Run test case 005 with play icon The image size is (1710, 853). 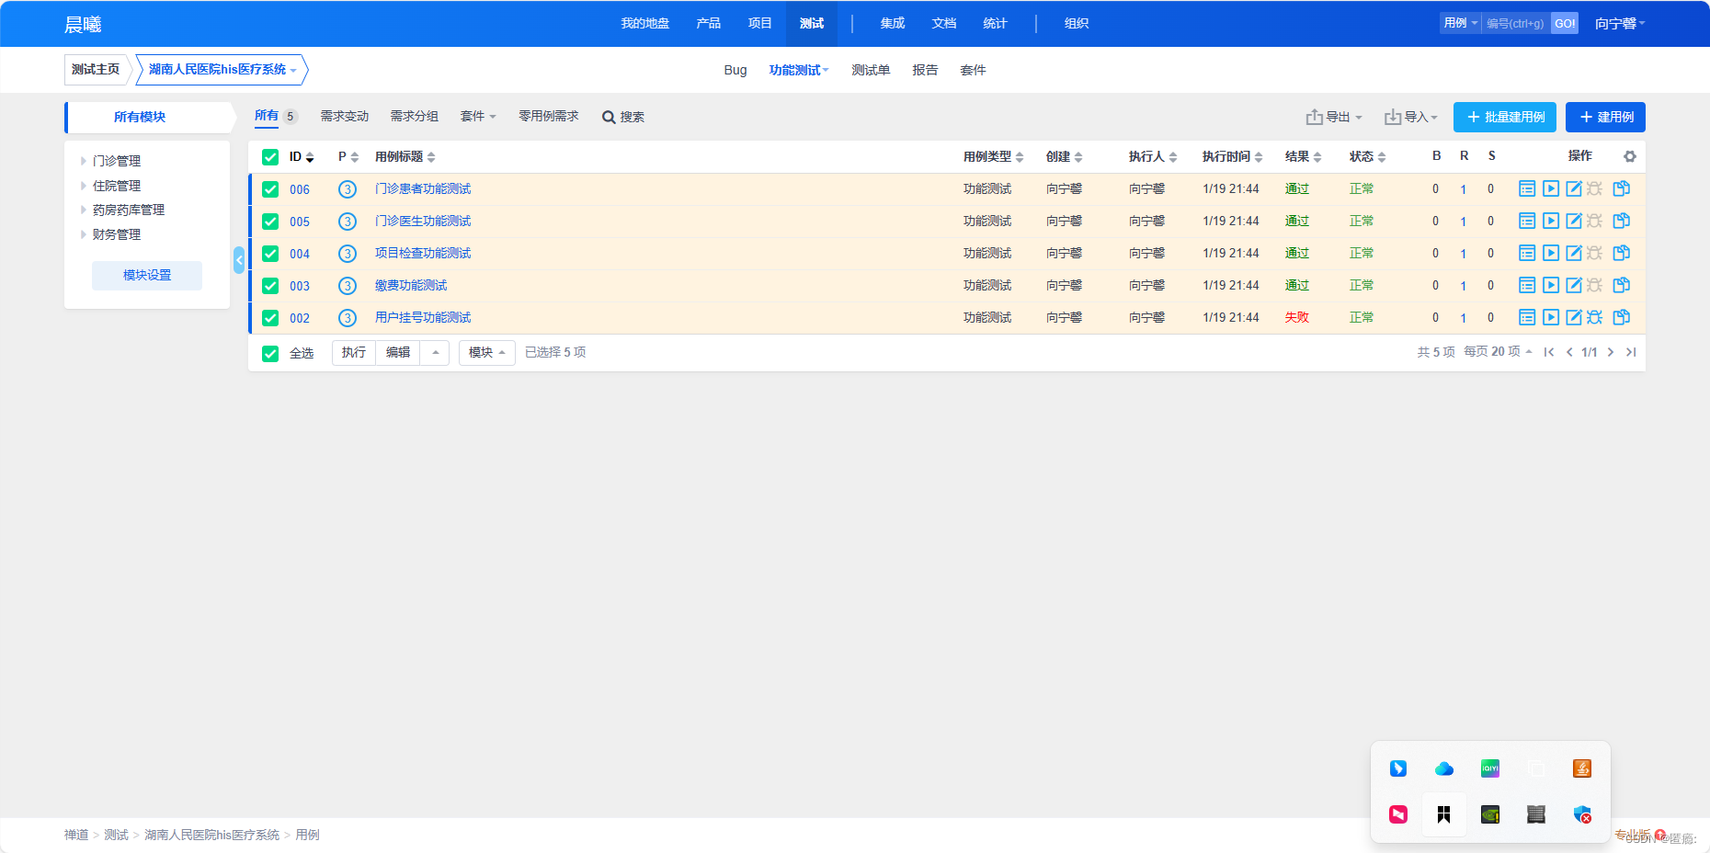[x=1551, y=221]
